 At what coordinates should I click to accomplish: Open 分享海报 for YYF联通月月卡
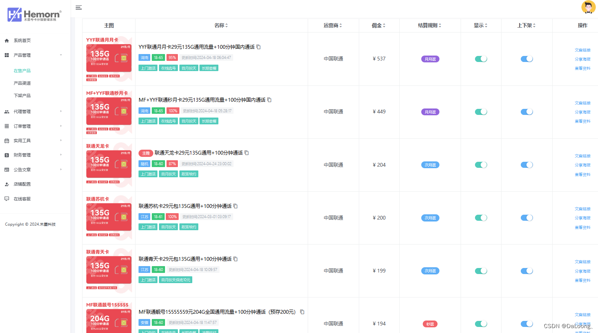pos(582,59)
